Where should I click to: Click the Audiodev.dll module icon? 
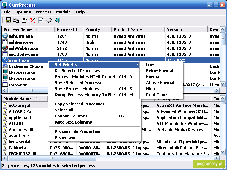pyautogui.click(x=5, y=129)
